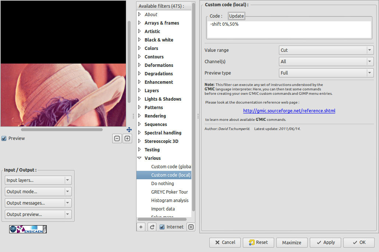
Task: Toggle the Internet checkbox
Action: (x=162, y=227)
